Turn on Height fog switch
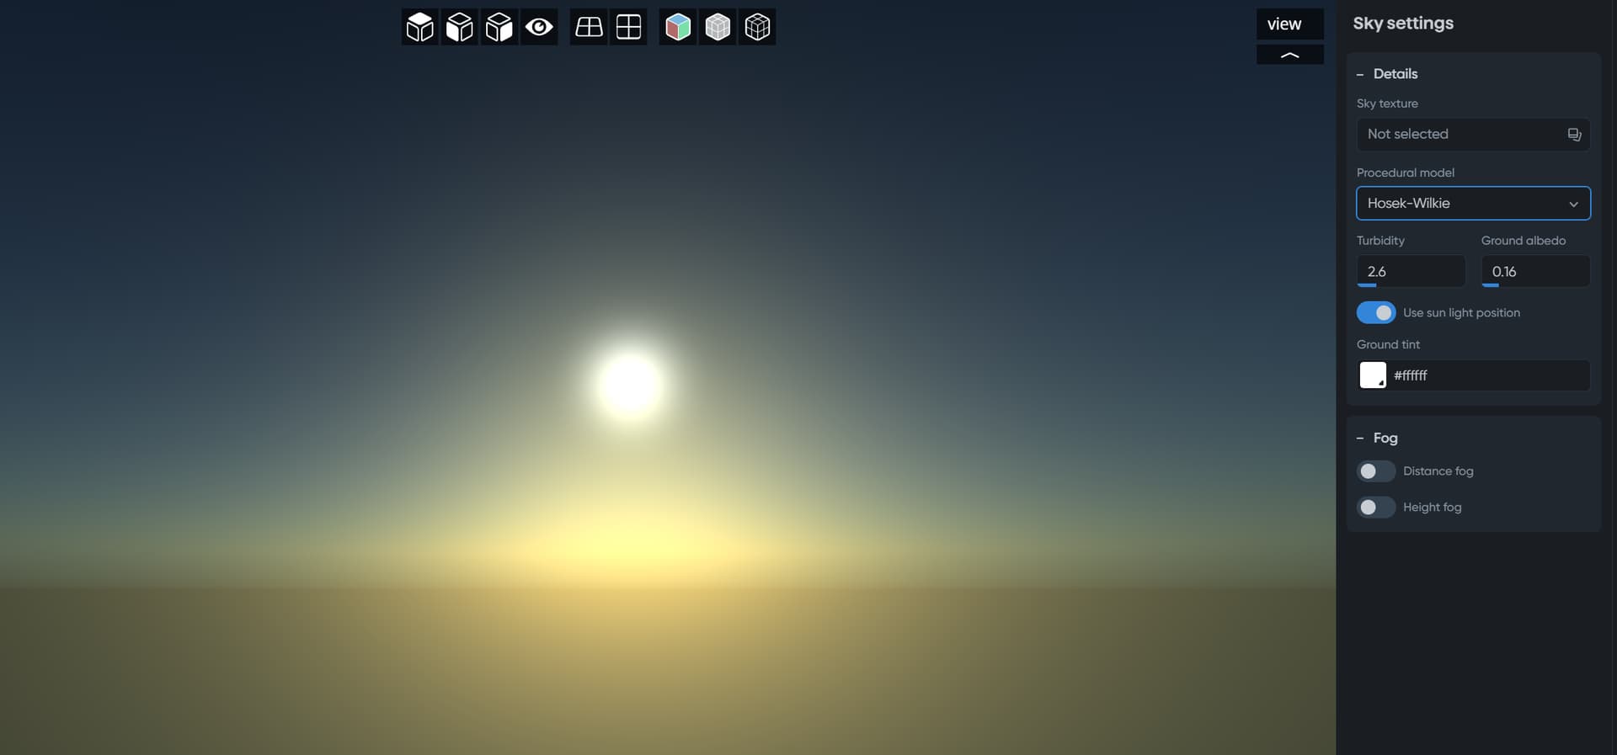1617x755 pixels. [1375, 508]
